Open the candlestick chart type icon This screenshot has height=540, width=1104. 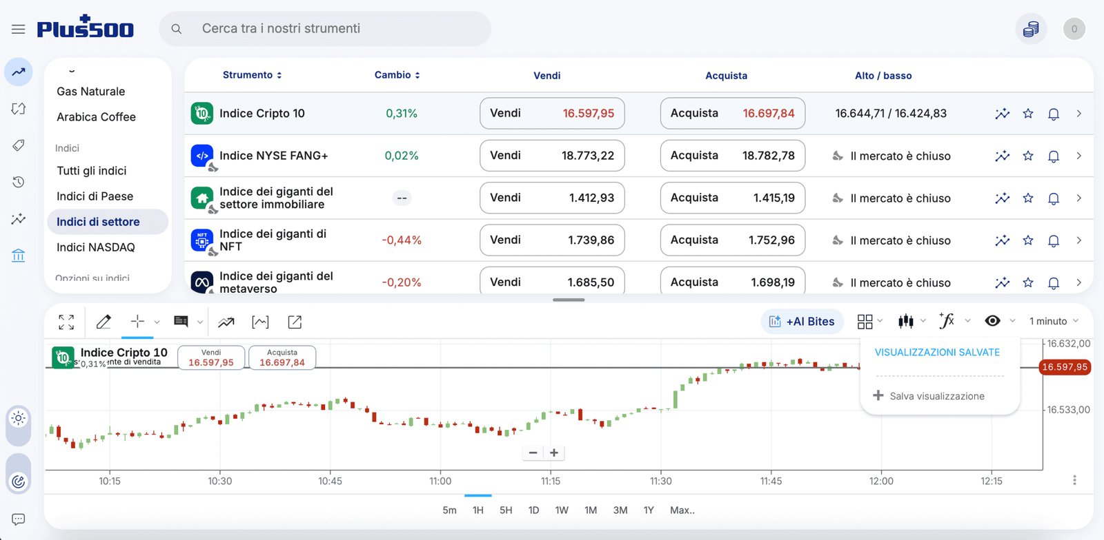(x=906, y=322)
